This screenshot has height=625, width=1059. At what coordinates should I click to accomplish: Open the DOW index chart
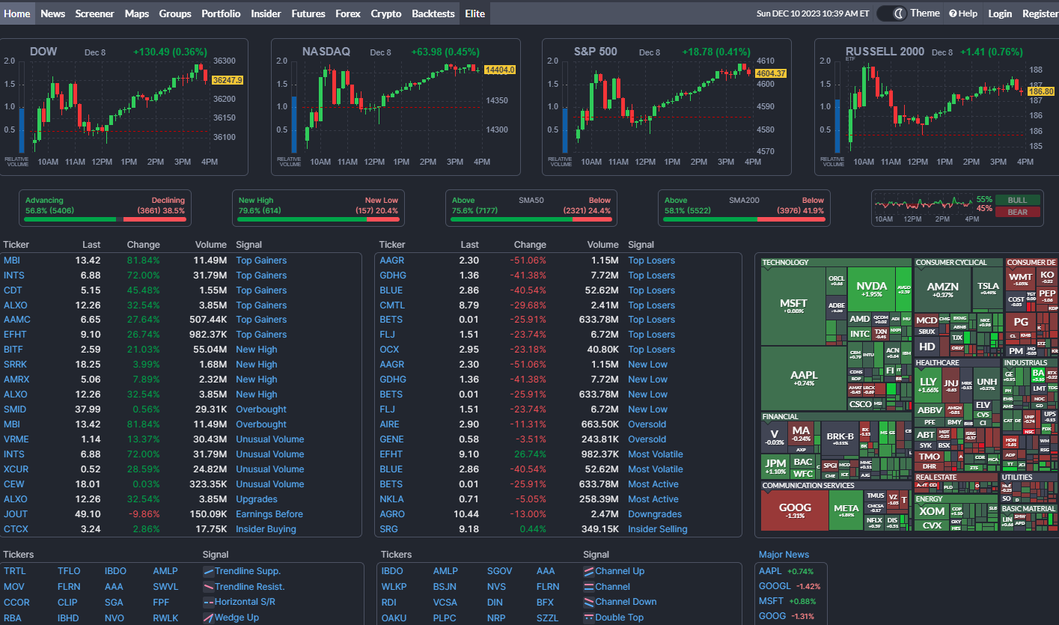click(x=125, y=107)
